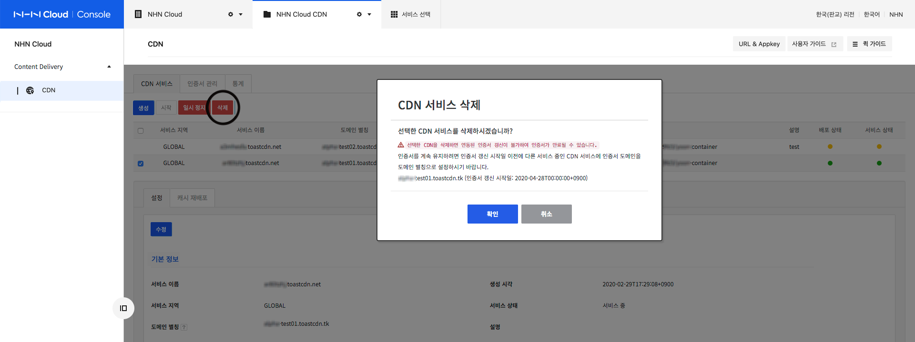The image size is (915, 342).
Task: Click the NHN Cloud CDN project folder icon
Action: 267,14
